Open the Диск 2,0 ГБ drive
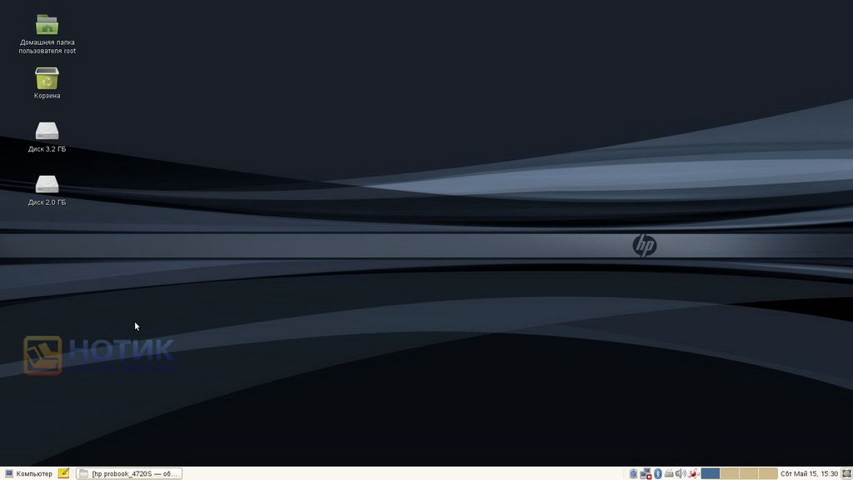The image size is (853, 480). [x=46, y=185]
